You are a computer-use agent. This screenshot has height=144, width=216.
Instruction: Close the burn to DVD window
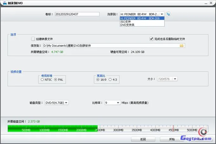click(x=211, y=3)
